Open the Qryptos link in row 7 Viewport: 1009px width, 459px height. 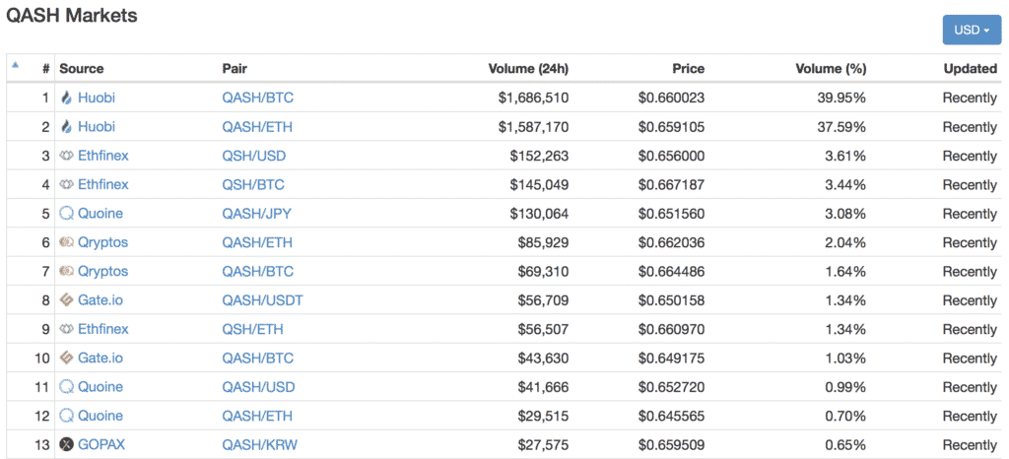click(102, 271)
